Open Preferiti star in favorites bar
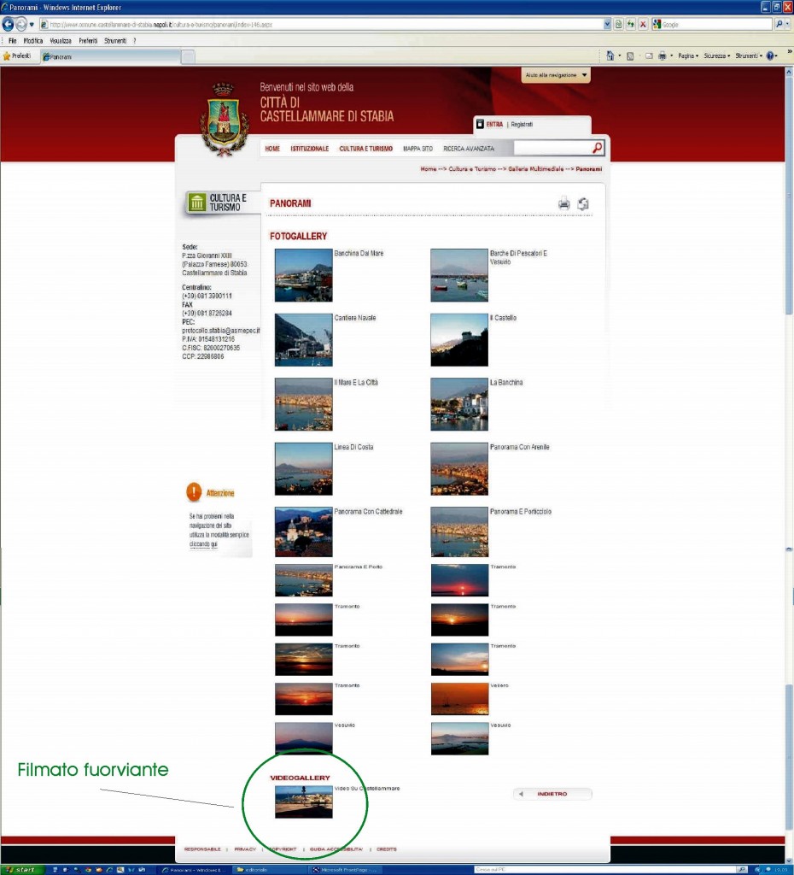 point(17,56)
